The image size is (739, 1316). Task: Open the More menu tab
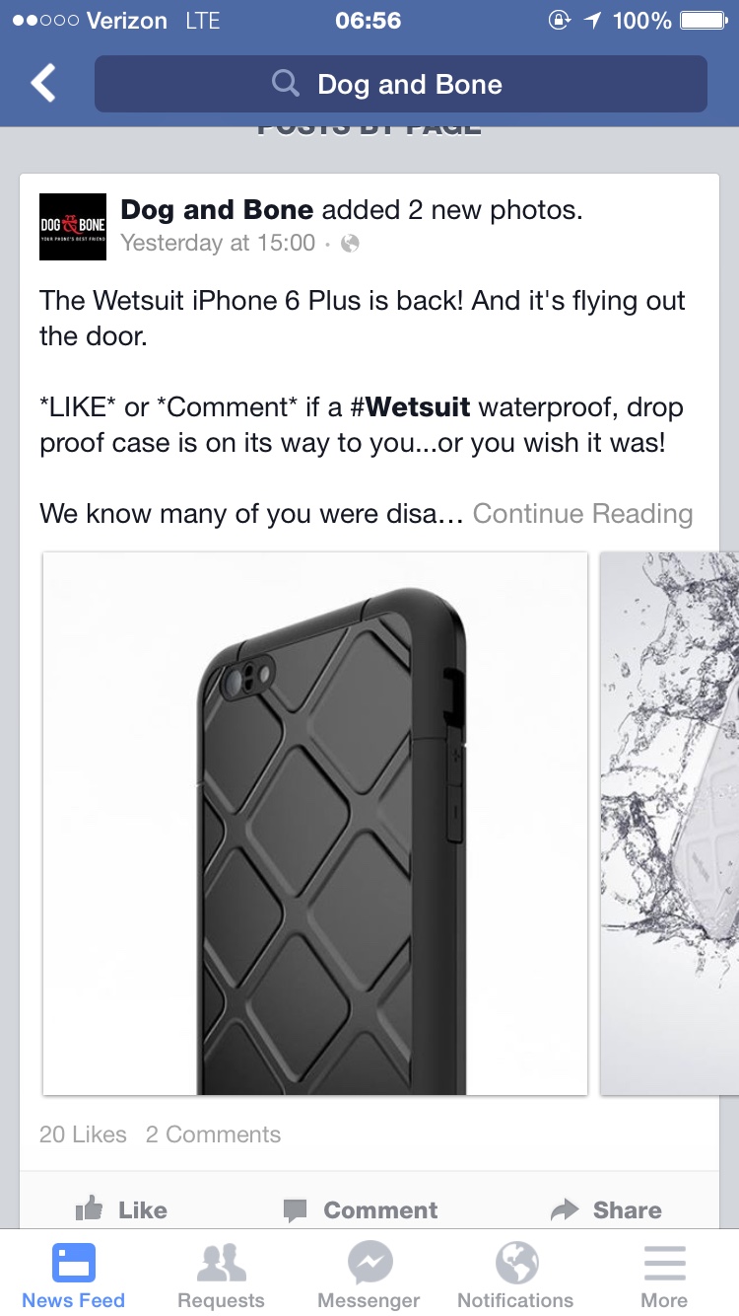point(665,1274)
